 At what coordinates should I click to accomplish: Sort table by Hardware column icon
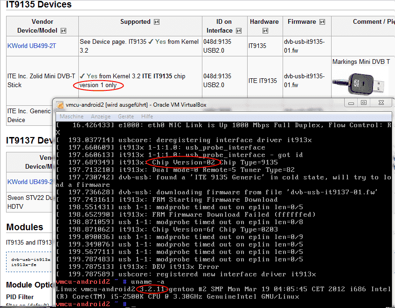[x=265, y=31]
